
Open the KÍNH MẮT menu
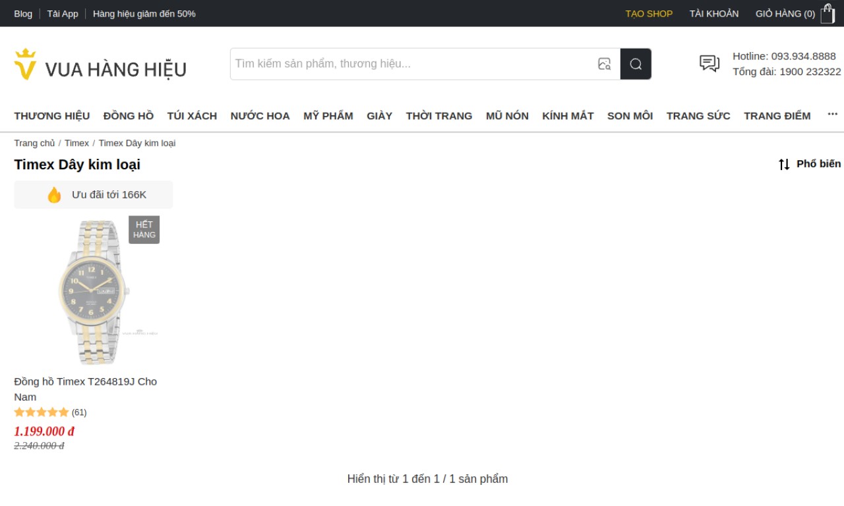[x=568, y=116]
